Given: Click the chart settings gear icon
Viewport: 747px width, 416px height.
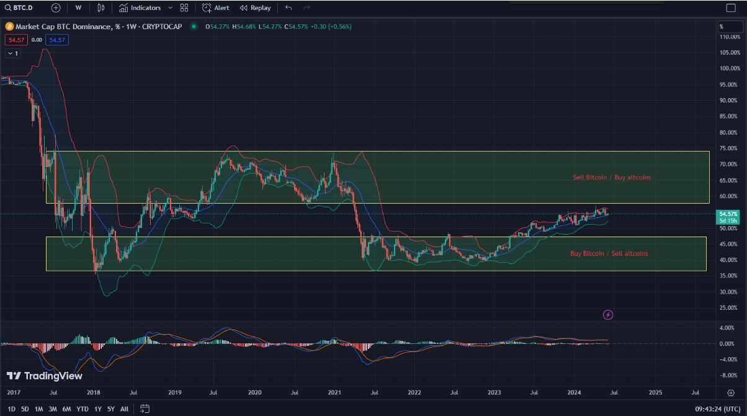Looking at the screenshot, I should point(731,392).
